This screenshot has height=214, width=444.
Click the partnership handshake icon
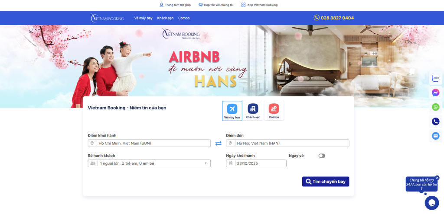point(200,5)
